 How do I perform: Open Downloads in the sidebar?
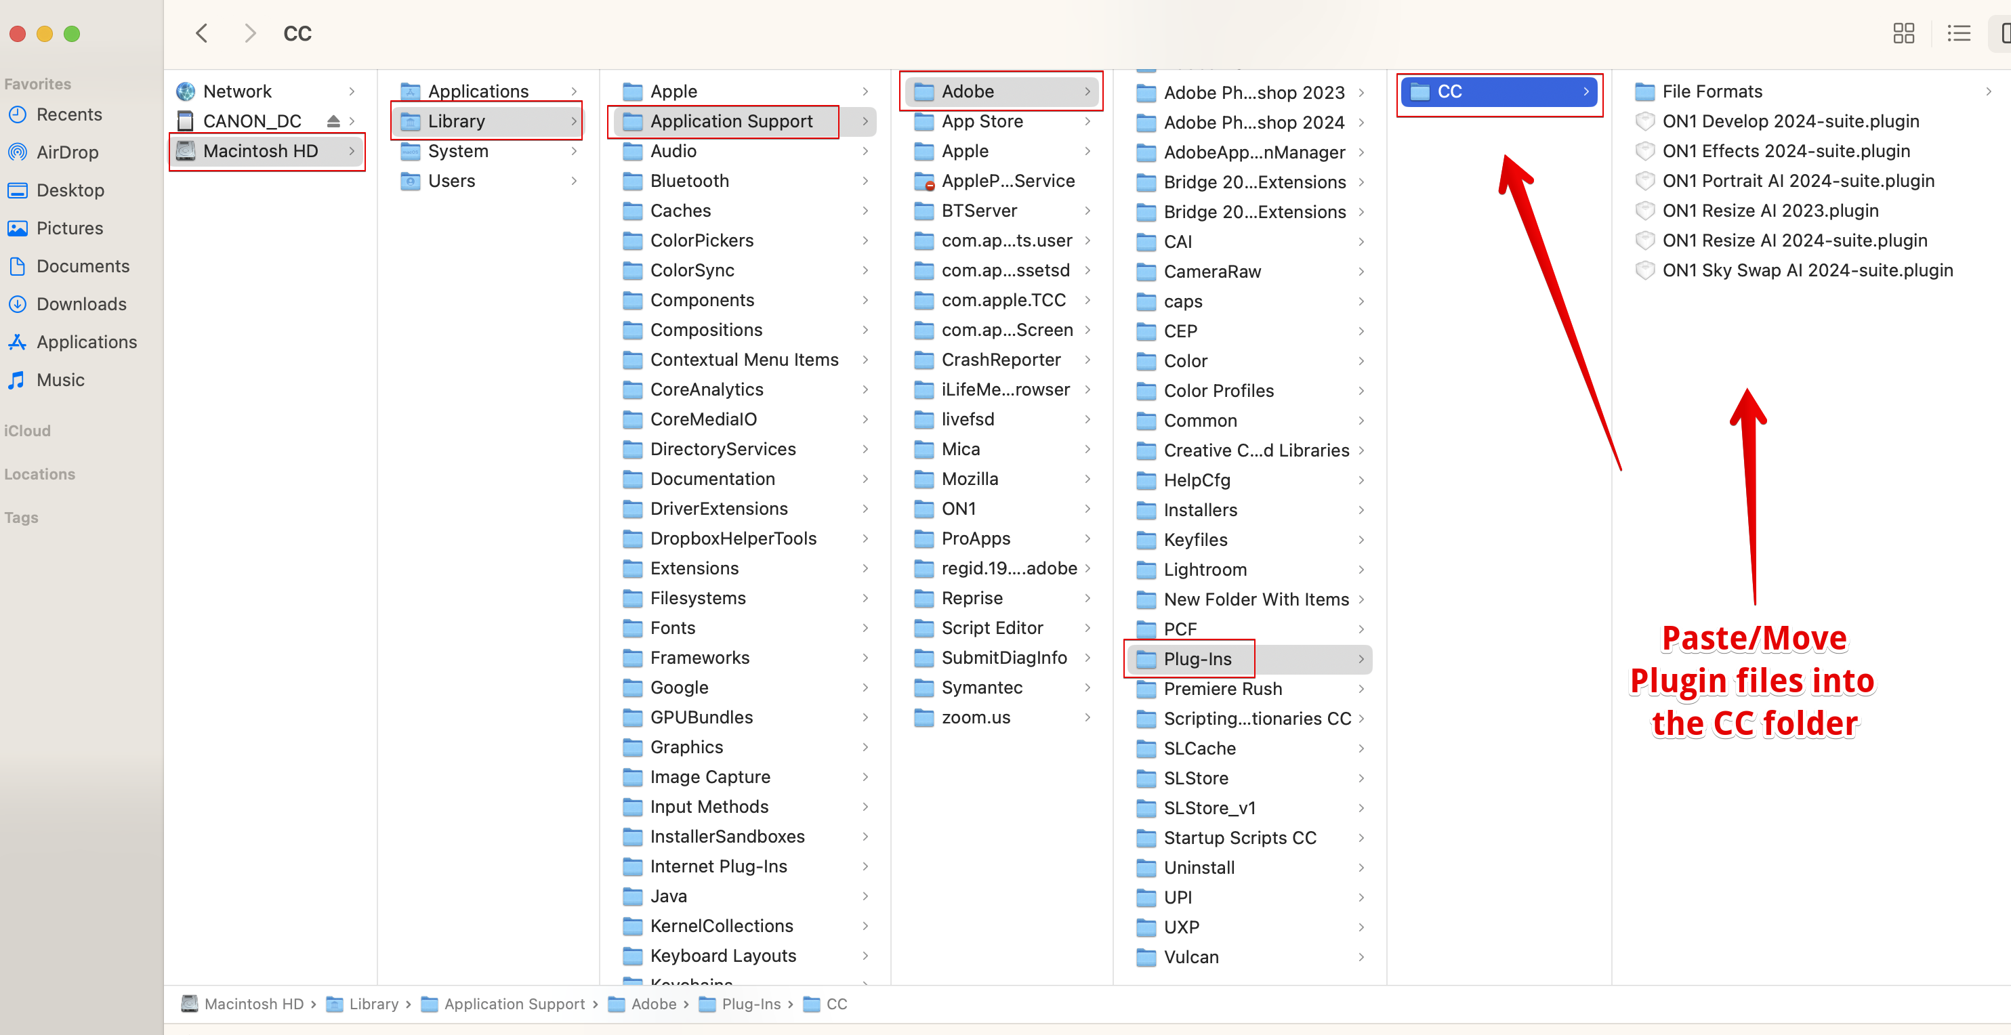click(x=81, y=303)
